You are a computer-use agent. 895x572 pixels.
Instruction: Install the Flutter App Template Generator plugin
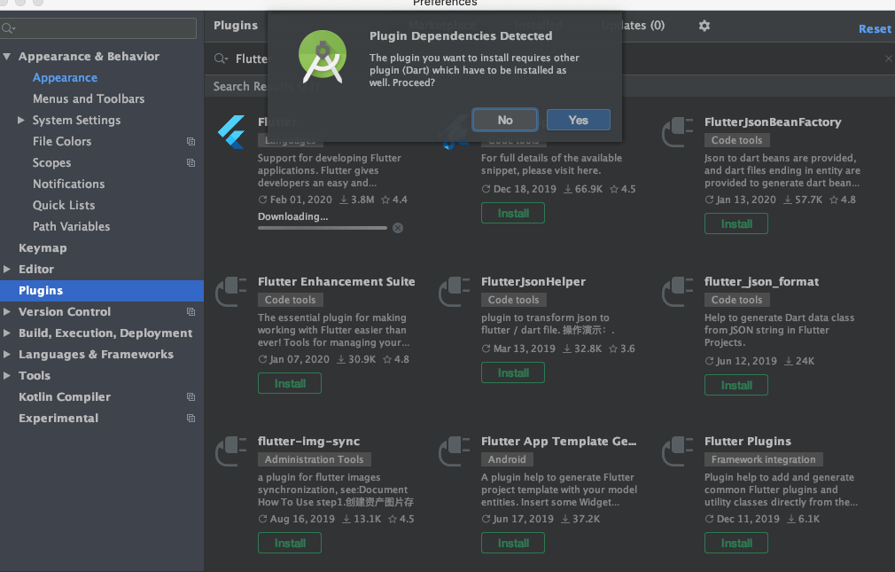pyautogui.click(x=512, y=543)
